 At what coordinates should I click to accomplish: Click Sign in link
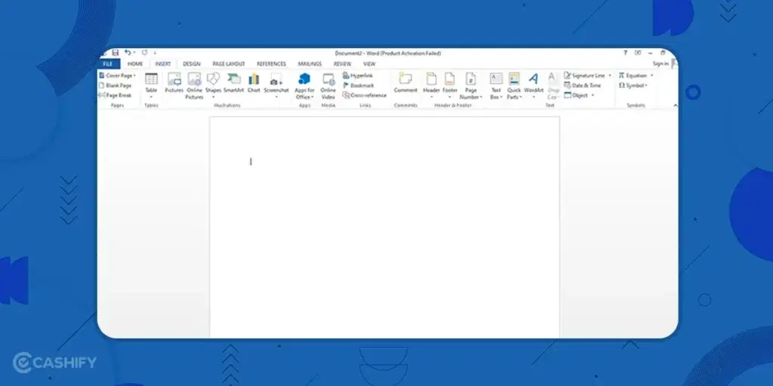pyautogui.click(x=661, y=64)
